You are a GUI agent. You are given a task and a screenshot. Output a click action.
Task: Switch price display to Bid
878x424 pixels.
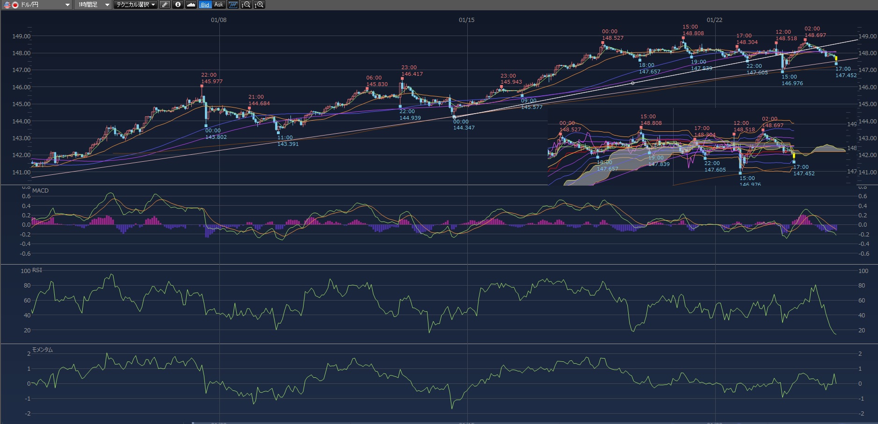(205, 5)
